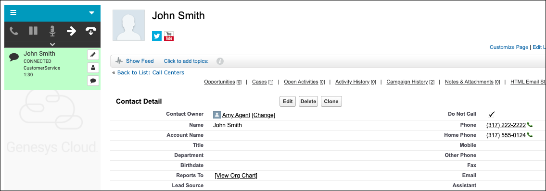Image resolution: width=546 pixels, height=191 pixels.
Task: Click the CustomerService queue label
Action: tap(42, 68)
